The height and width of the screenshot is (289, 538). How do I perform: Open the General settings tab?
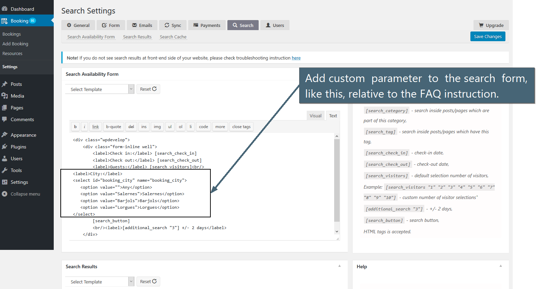[78, 25]
